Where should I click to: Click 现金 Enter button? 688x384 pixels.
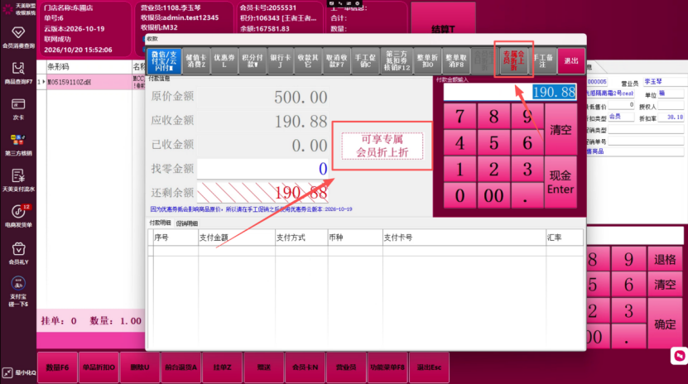pyautogui.click(x=561, y=182)
